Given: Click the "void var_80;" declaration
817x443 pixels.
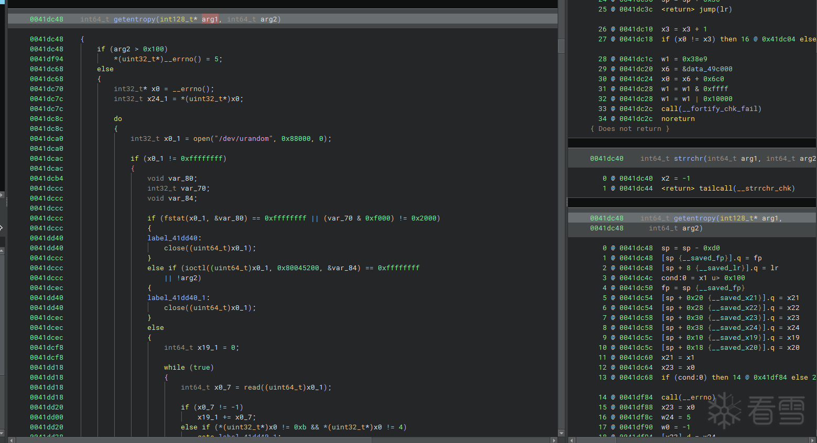Looking at the screenshot, I should click(x=172, y=179).
